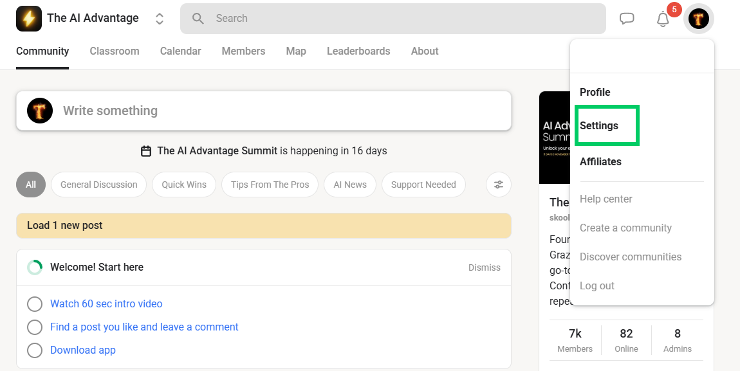Viewport: 740px width, 371px height.
Task: Dismiss the Welcome Start here card
Action: [484, 267]
